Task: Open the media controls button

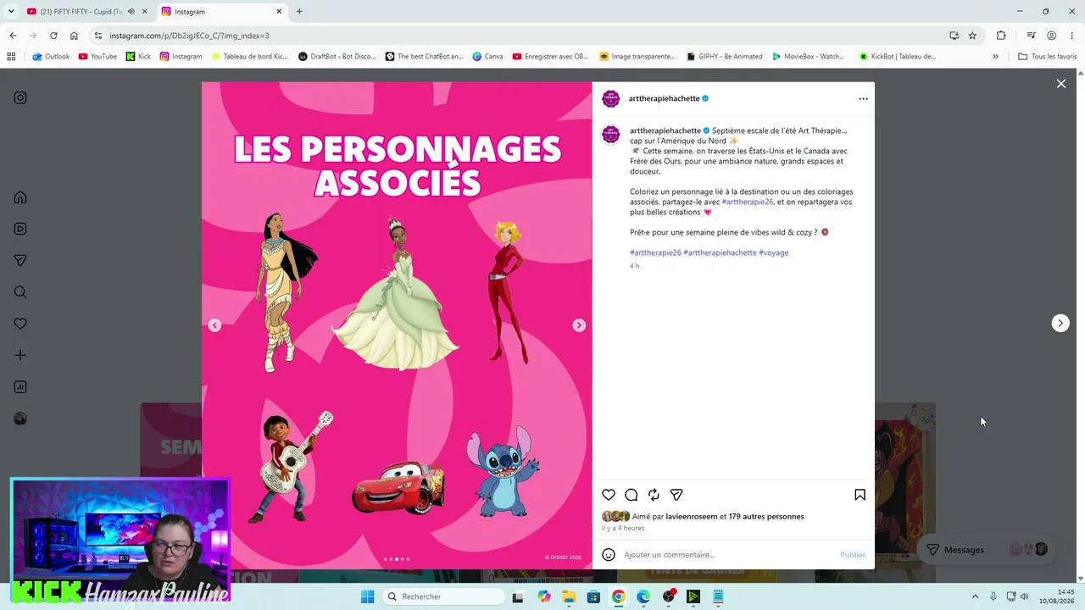Action: click(1031, 36)
